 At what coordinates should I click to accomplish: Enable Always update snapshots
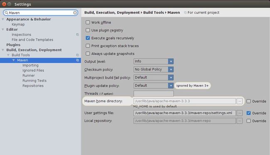88,54
